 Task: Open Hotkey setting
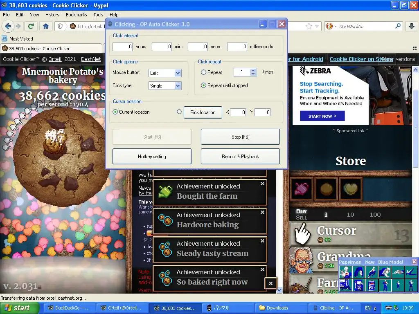point(152,157)
